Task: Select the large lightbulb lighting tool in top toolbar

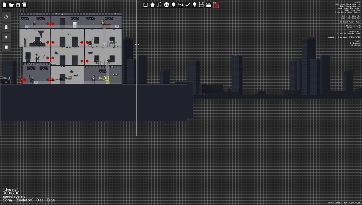Action: click(x=194, y=5)
